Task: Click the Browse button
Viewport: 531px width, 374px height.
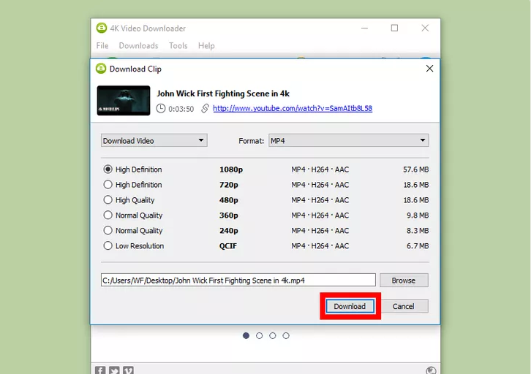Action: pos(404,280)
